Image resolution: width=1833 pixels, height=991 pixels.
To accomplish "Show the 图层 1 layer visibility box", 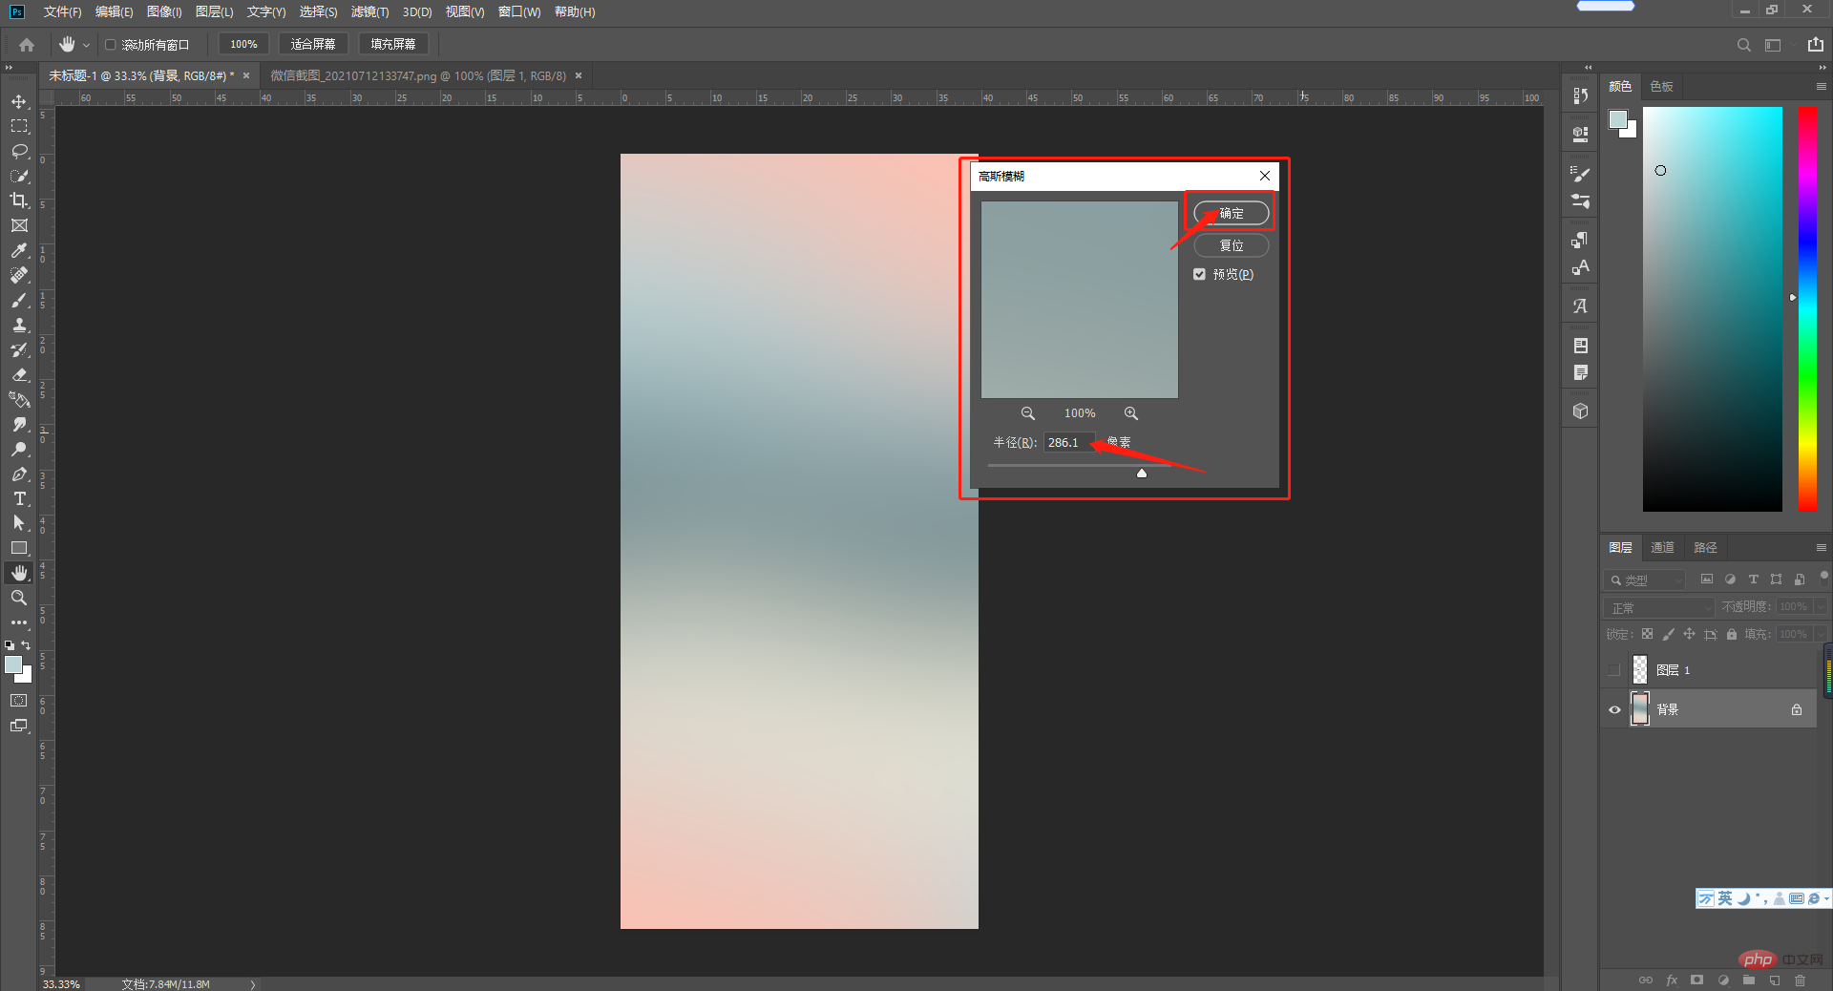I will tap(1614, 670).
